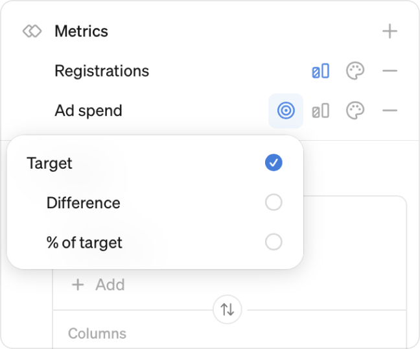
Task: Click the Metrics heading
Action: pyautogui.click(x=82, y=31)
